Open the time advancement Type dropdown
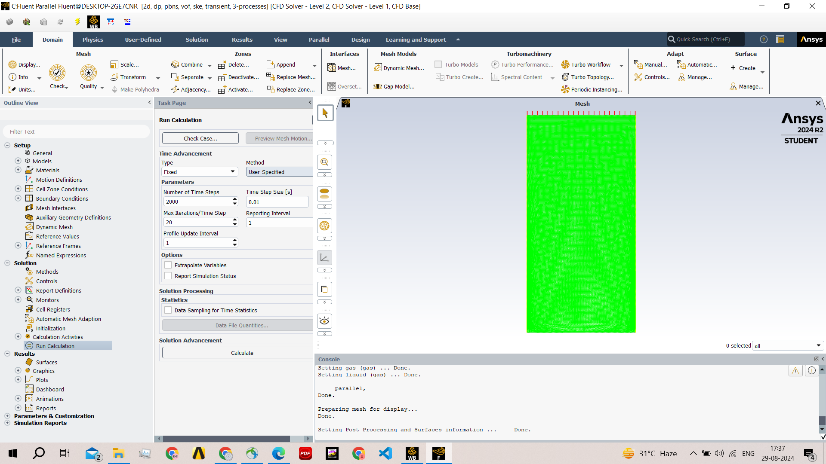Viewport: 826px width, 464px height. 200,172
